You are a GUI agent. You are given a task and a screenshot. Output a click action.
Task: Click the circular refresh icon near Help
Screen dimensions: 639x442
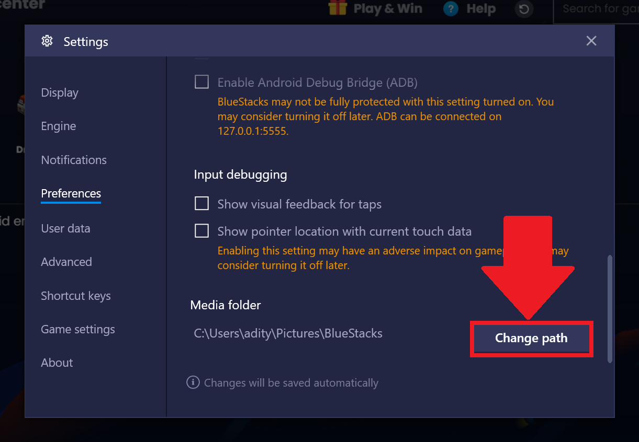click(x=523, y=9)
